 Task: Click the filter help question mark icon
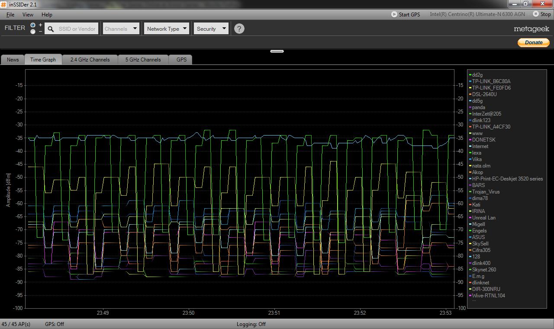pos(239,29)
